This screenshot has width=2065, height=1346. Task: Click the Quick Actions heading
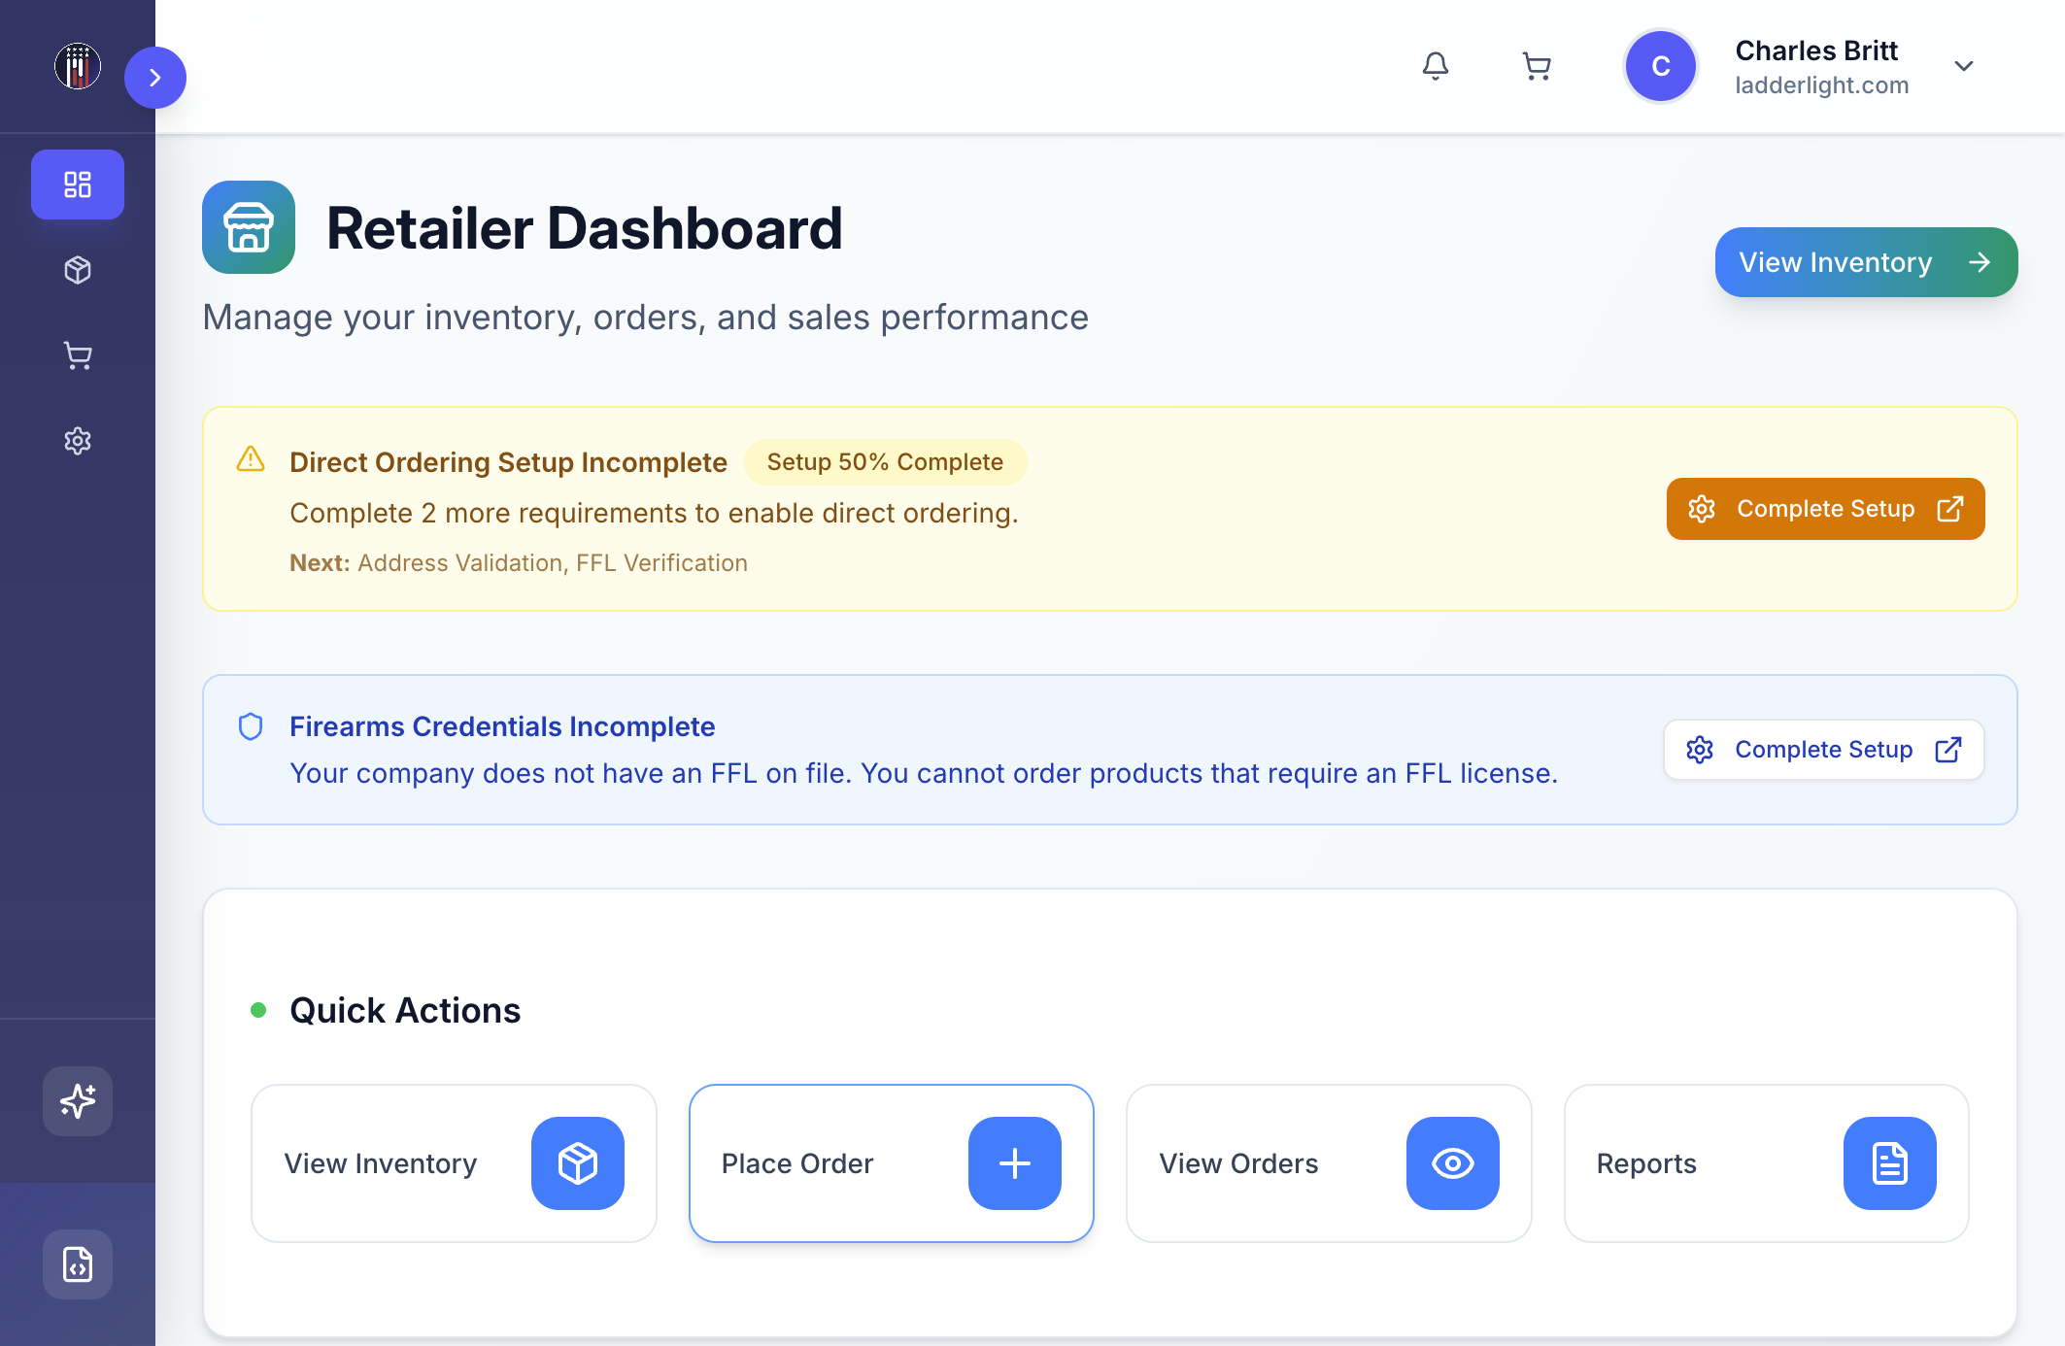pos(405,1010)
